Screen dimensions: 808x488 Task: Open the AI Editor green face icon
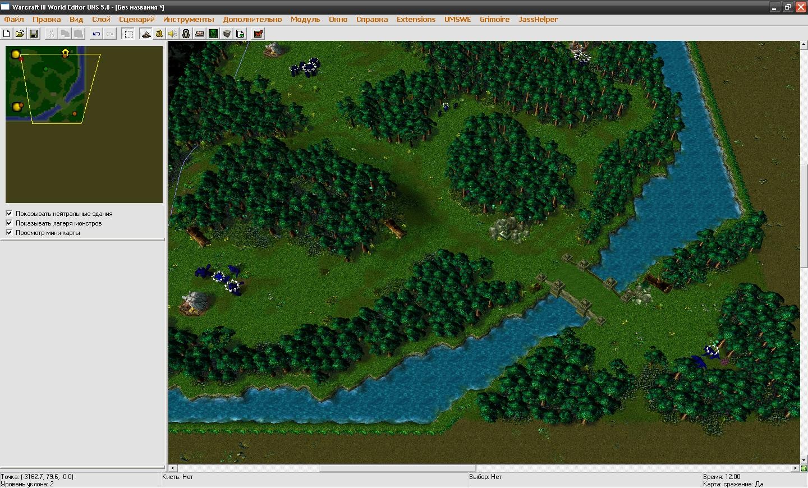pyautogui.click(x=213, y=34)
